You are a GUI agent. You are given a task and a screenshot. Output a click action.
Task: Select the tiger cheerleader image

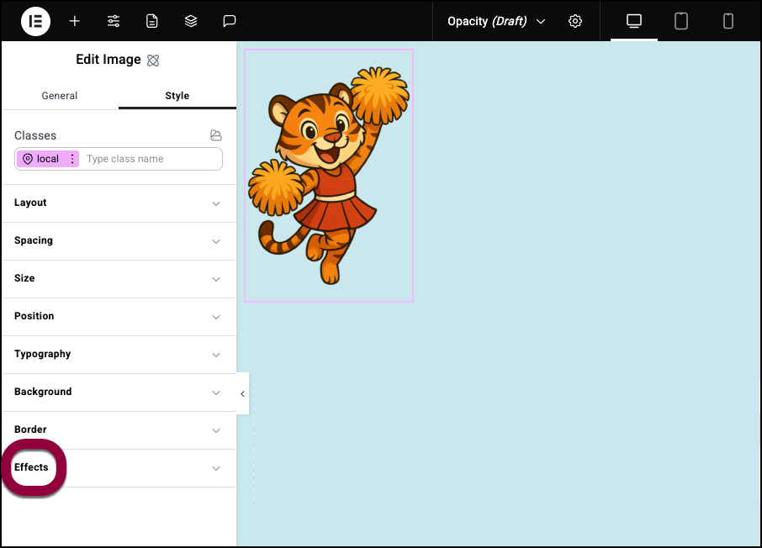tap(329, 176)
